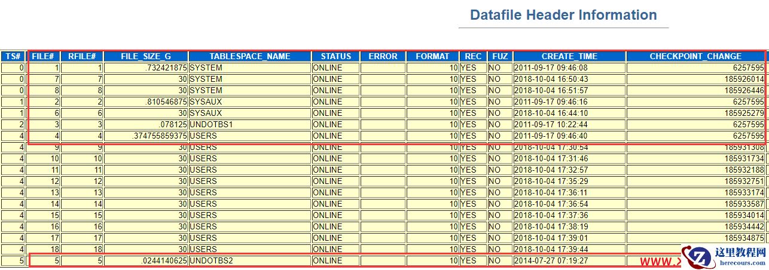This screenshot has height=270, width=769.
Task: Select the FILE# column header
Action: 43,56
